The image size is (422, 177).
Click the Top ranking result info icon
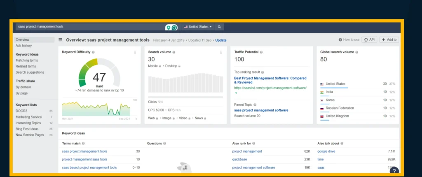click(263, 72)
